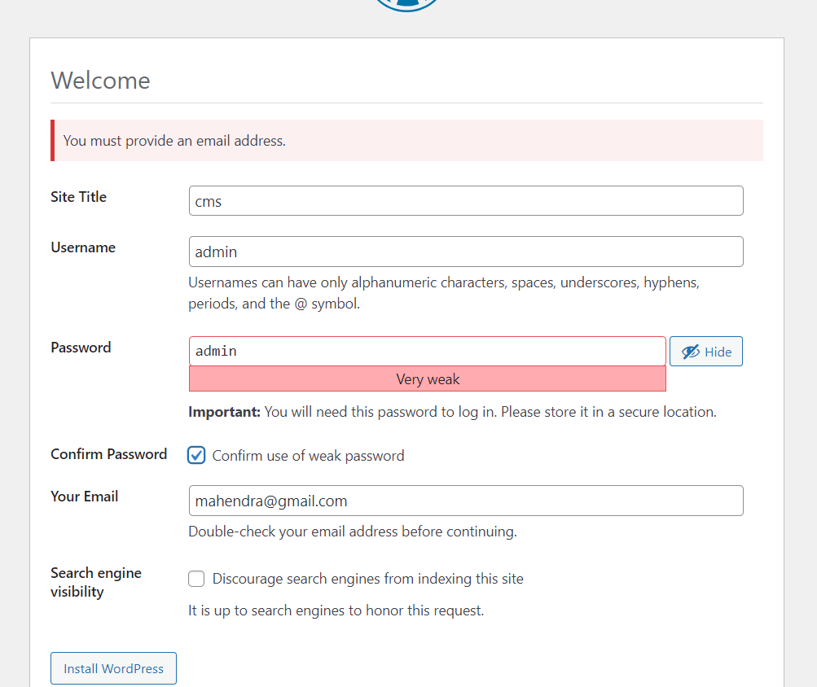Viewport: 817px width, 687px height.
Task: Click the Site Title field label
Action: (79, 197)
